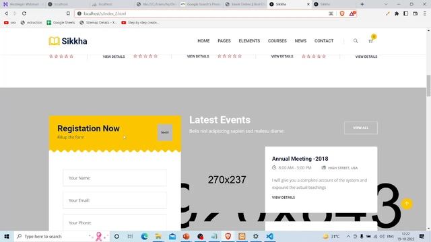Open the tab search dropdown arrow
The image size is (431, 242).
click(386, 4)
